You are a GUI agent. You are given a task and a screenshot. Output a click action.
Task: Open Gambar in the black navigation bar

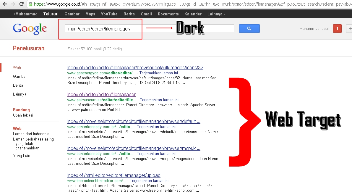72,14
